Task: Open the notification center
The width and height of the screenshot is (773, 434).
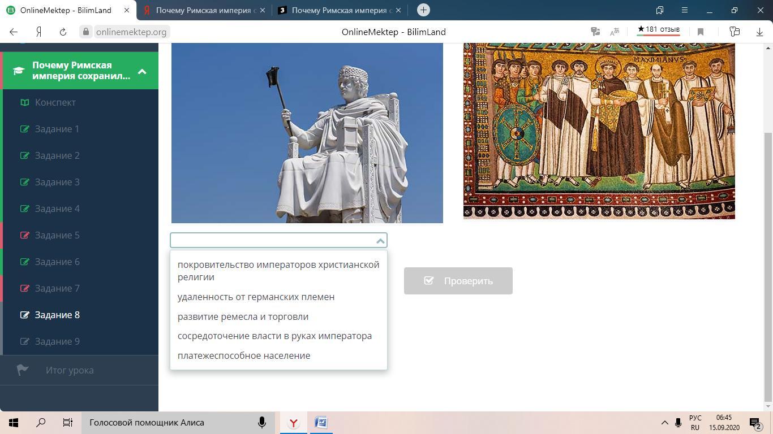Action: (755, 423)
